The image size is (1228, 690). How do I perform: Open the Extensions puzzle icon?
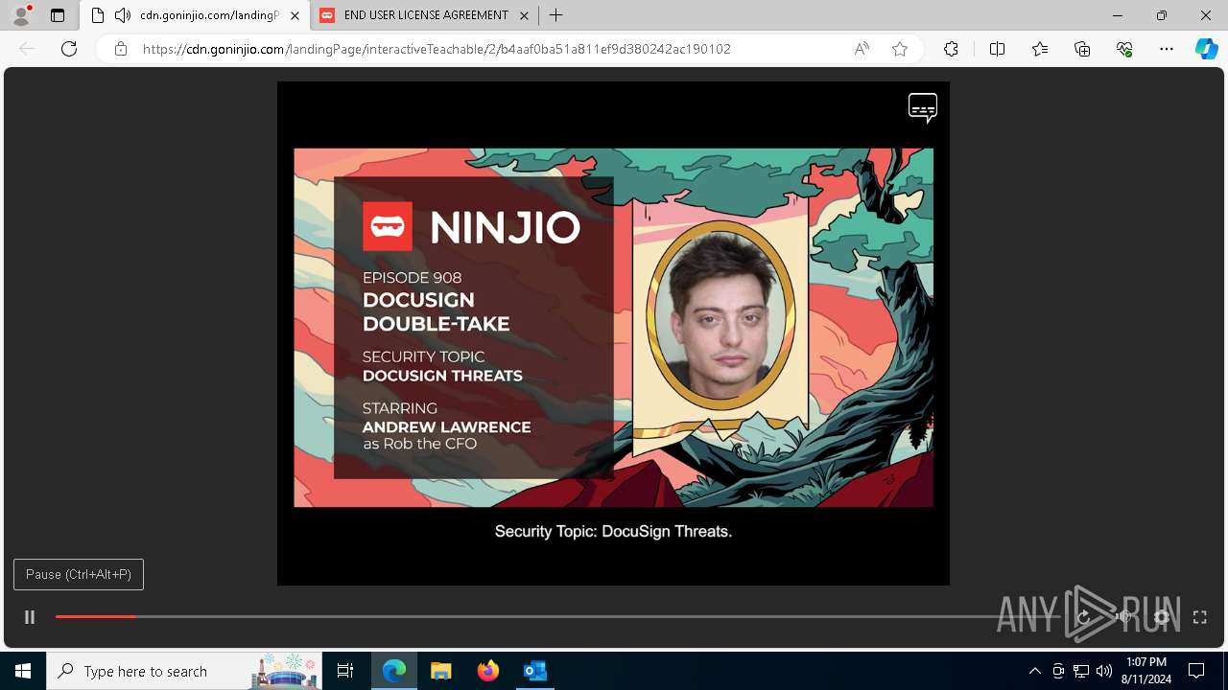click(x=951, y=49)
